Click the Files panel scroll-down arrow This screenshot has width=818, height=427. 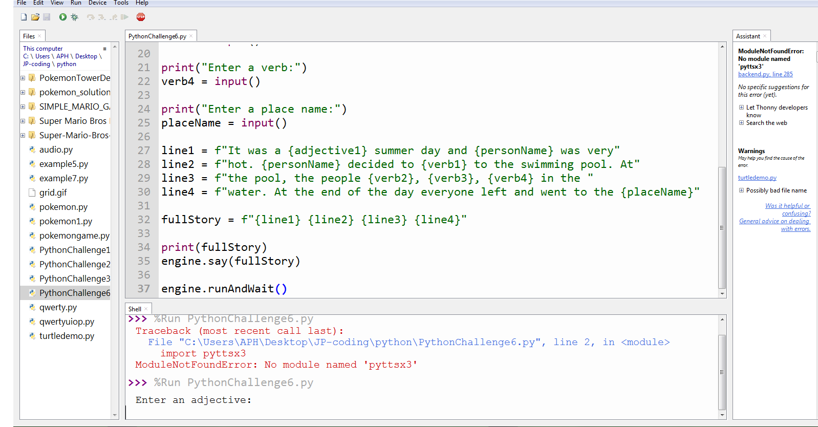(x=115, y=415)
